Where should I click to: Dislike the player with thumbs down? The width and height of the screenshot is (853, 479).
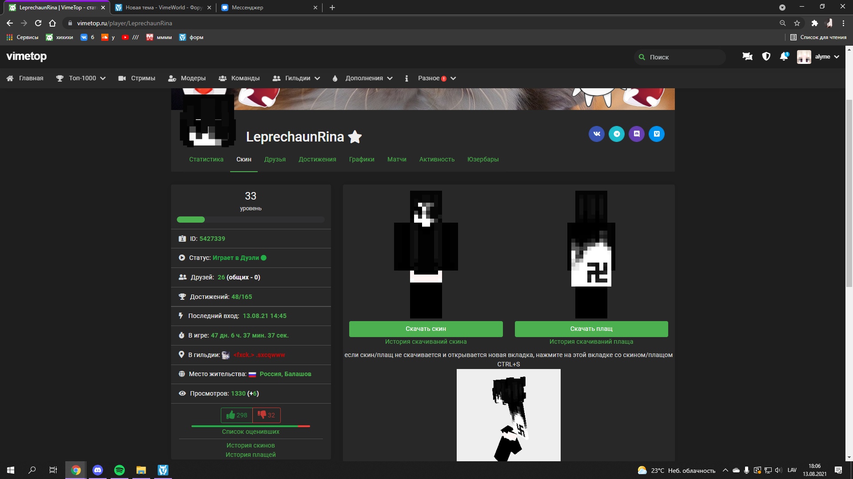[267, 415]
